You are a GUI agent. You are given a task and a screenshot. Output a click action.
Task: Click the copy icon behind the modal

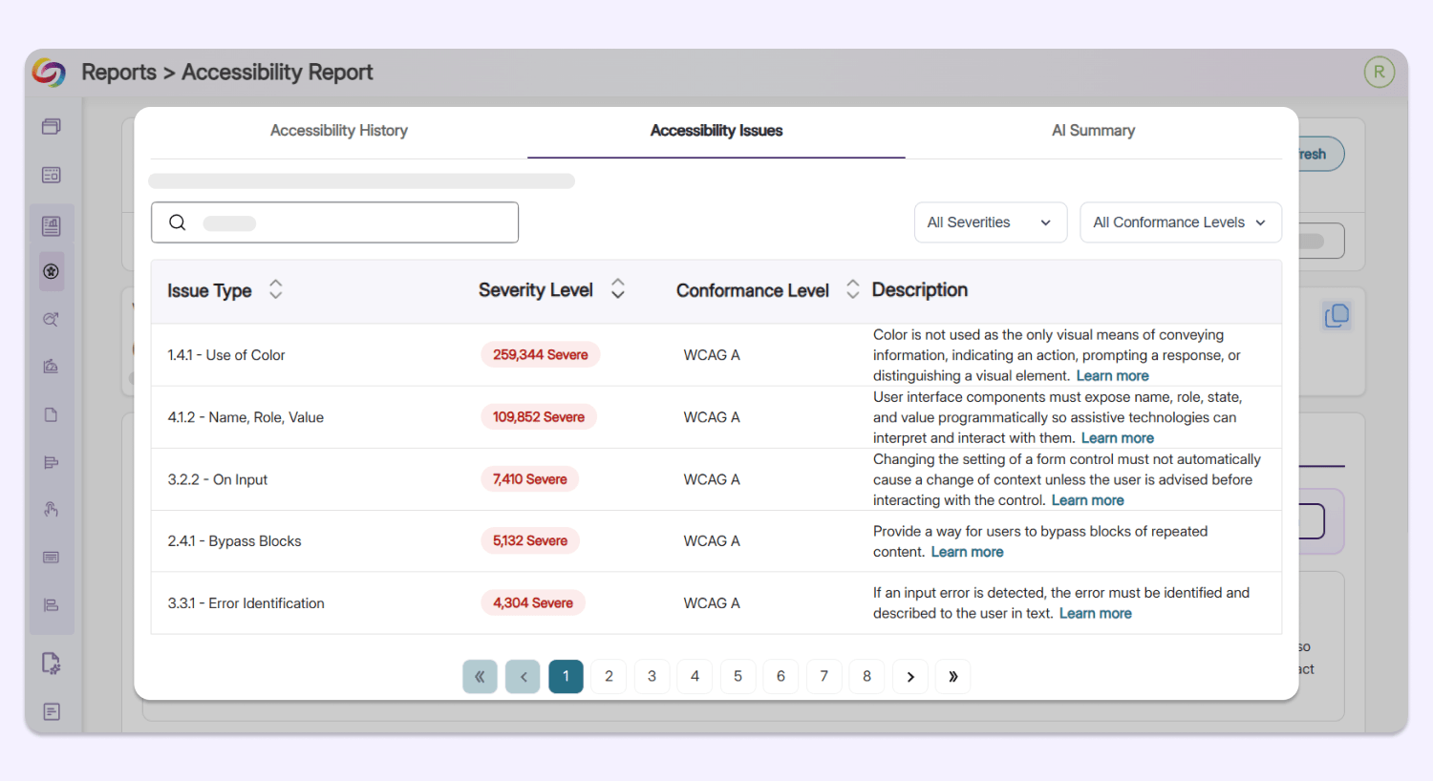coord(1337,315)
